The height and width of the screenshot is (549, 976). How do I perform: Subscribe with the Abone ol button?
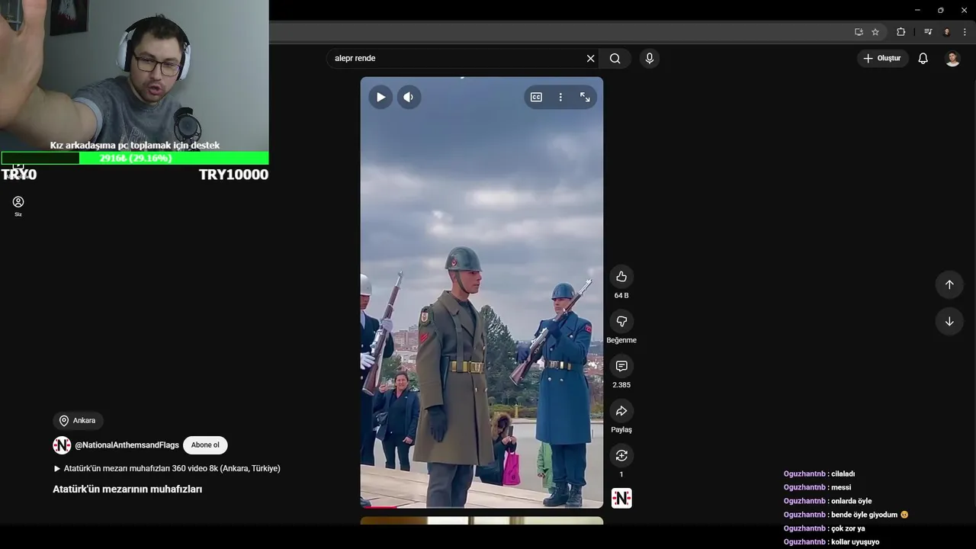coord(205,445)
